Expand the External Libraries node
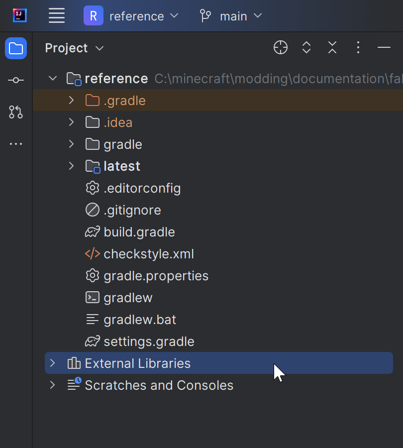The height and width of the screenshot is (448, 403). coord(52,363)
